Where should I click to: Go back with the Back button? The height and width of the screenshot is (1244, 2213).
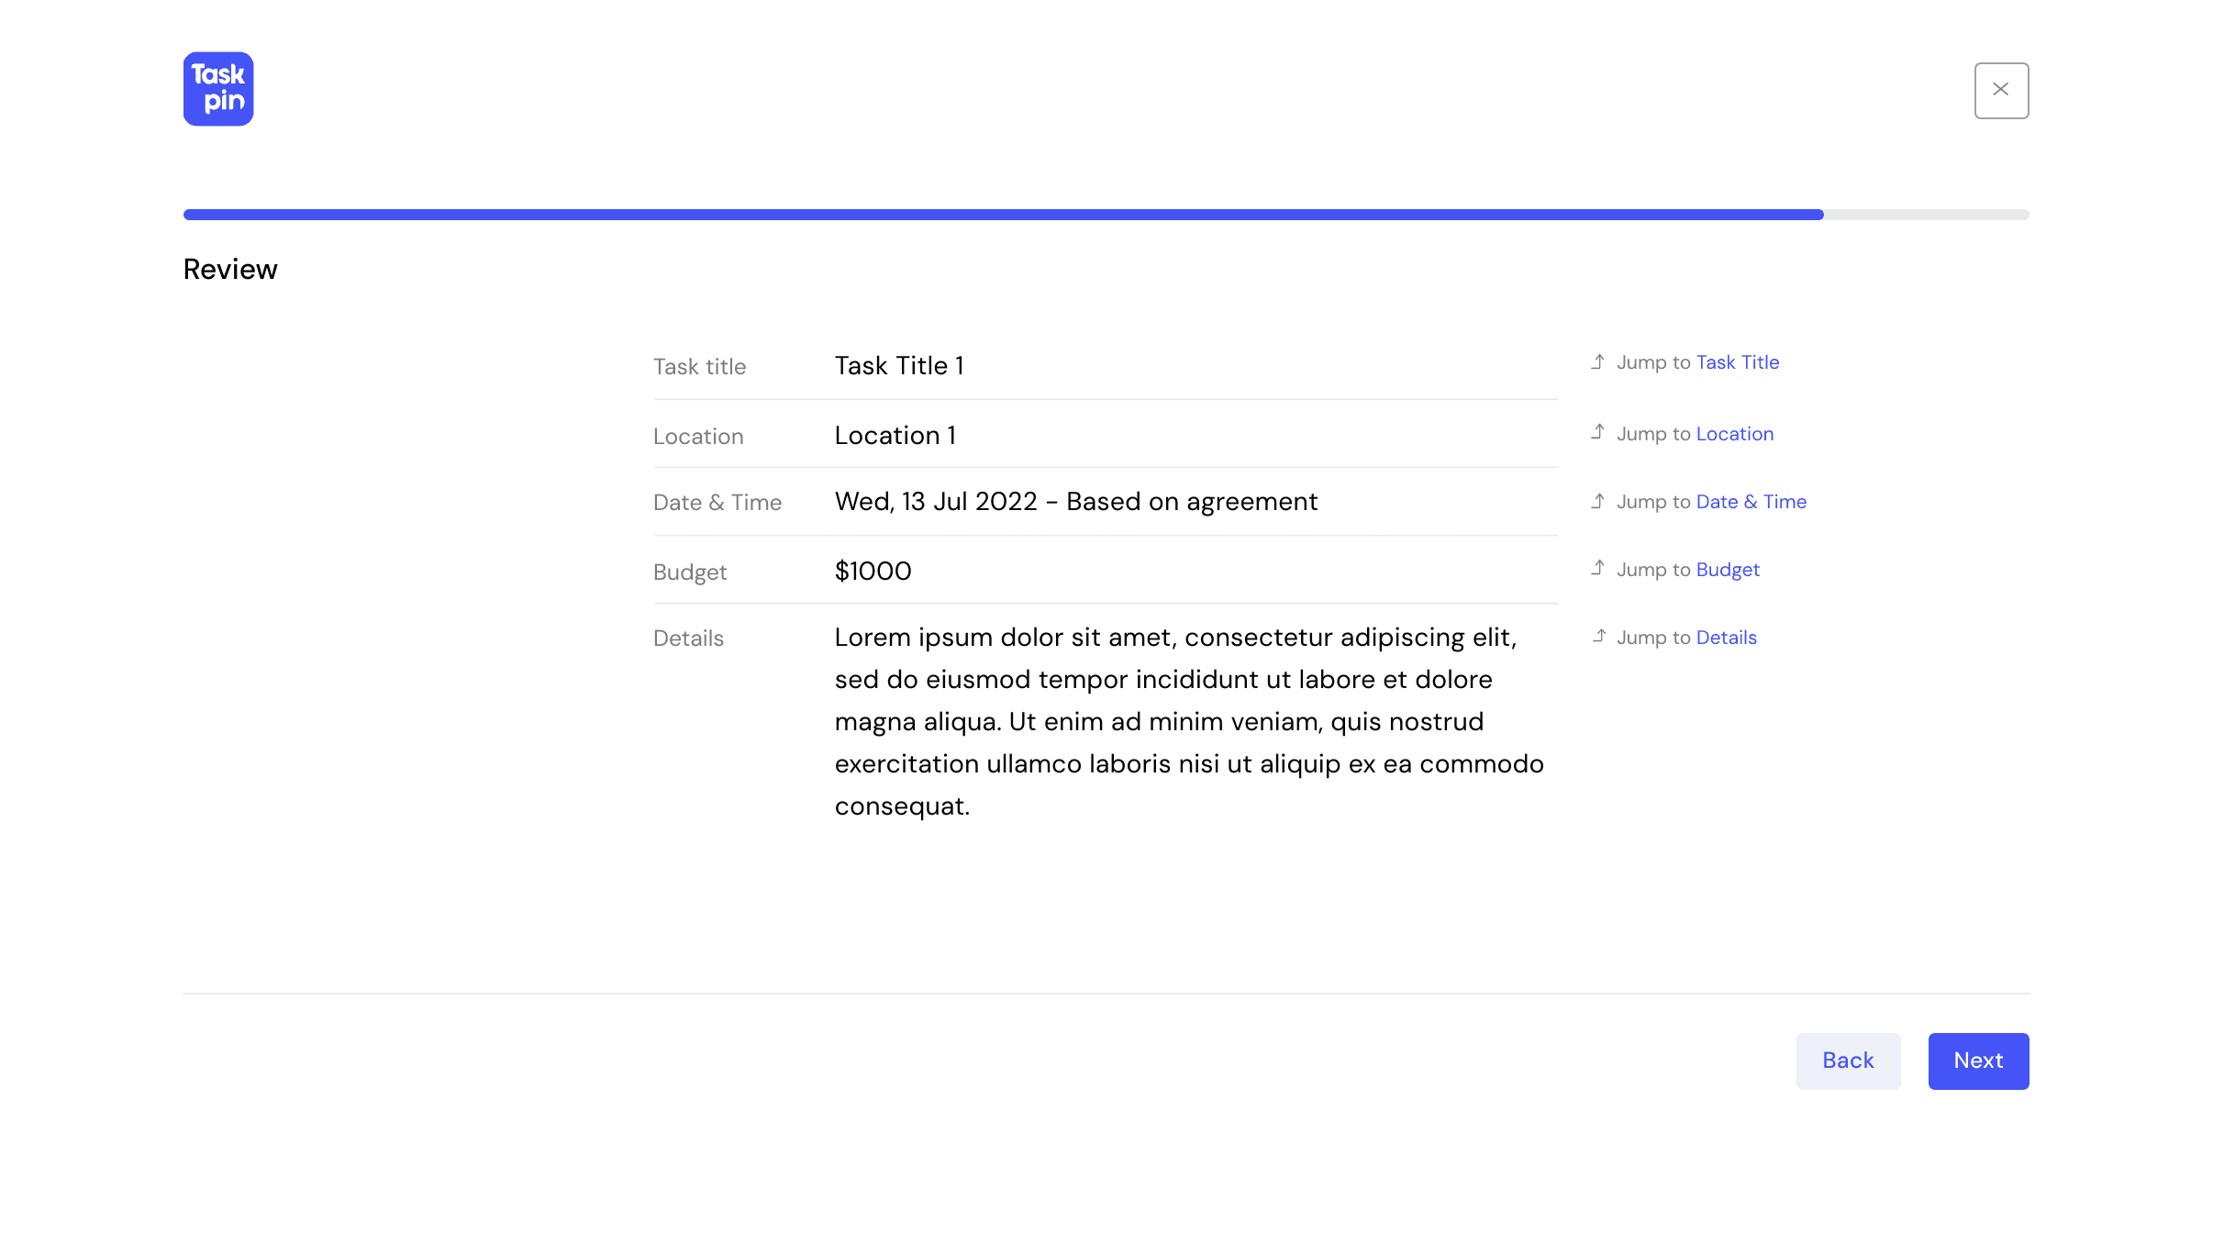(x=1848, y=1061)
